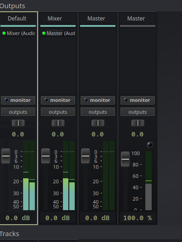
Task: Grab the Master dB strip fader handle
Action: [x=86, y=156]
